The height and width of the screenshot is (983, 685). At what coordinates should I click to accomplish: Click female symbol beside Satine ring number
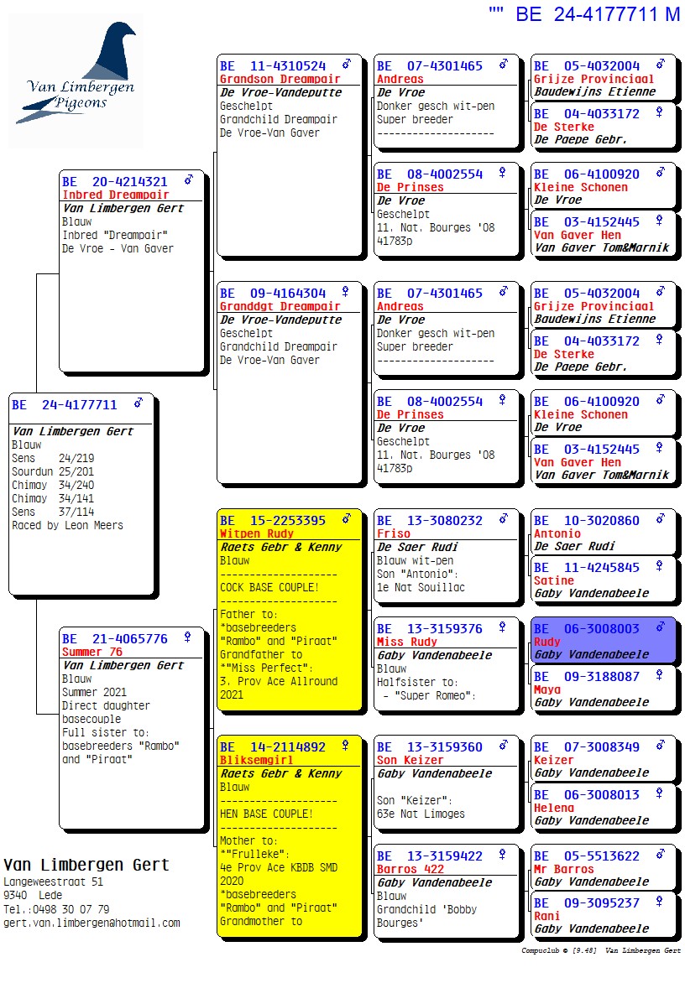pos(659,567)
